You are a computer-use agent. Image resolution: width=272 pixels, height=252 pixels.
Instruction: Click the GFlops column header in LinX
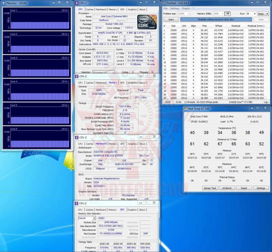(219, 26)
